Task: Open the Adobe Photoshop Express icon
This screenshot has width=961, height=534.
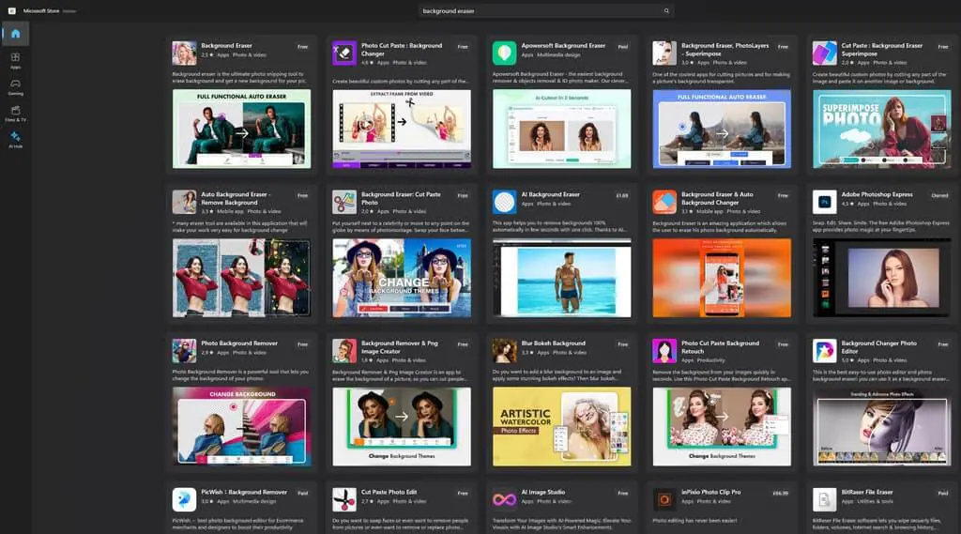Action: [x=824, y=202]
